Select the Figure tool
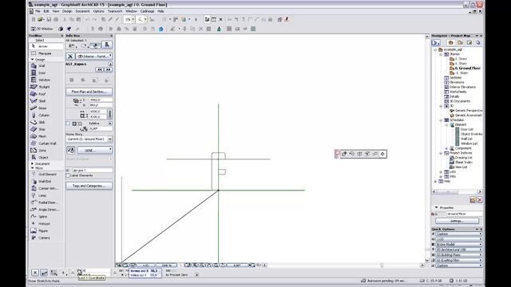The width and height of the screenshot is (511, 287). 46,230
